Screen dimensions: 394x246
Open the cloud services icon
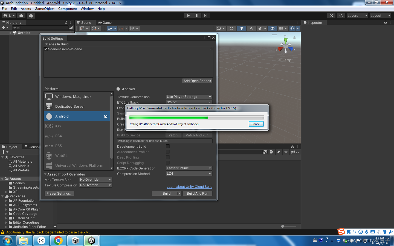pyautogui.click(x=21, y=16)
